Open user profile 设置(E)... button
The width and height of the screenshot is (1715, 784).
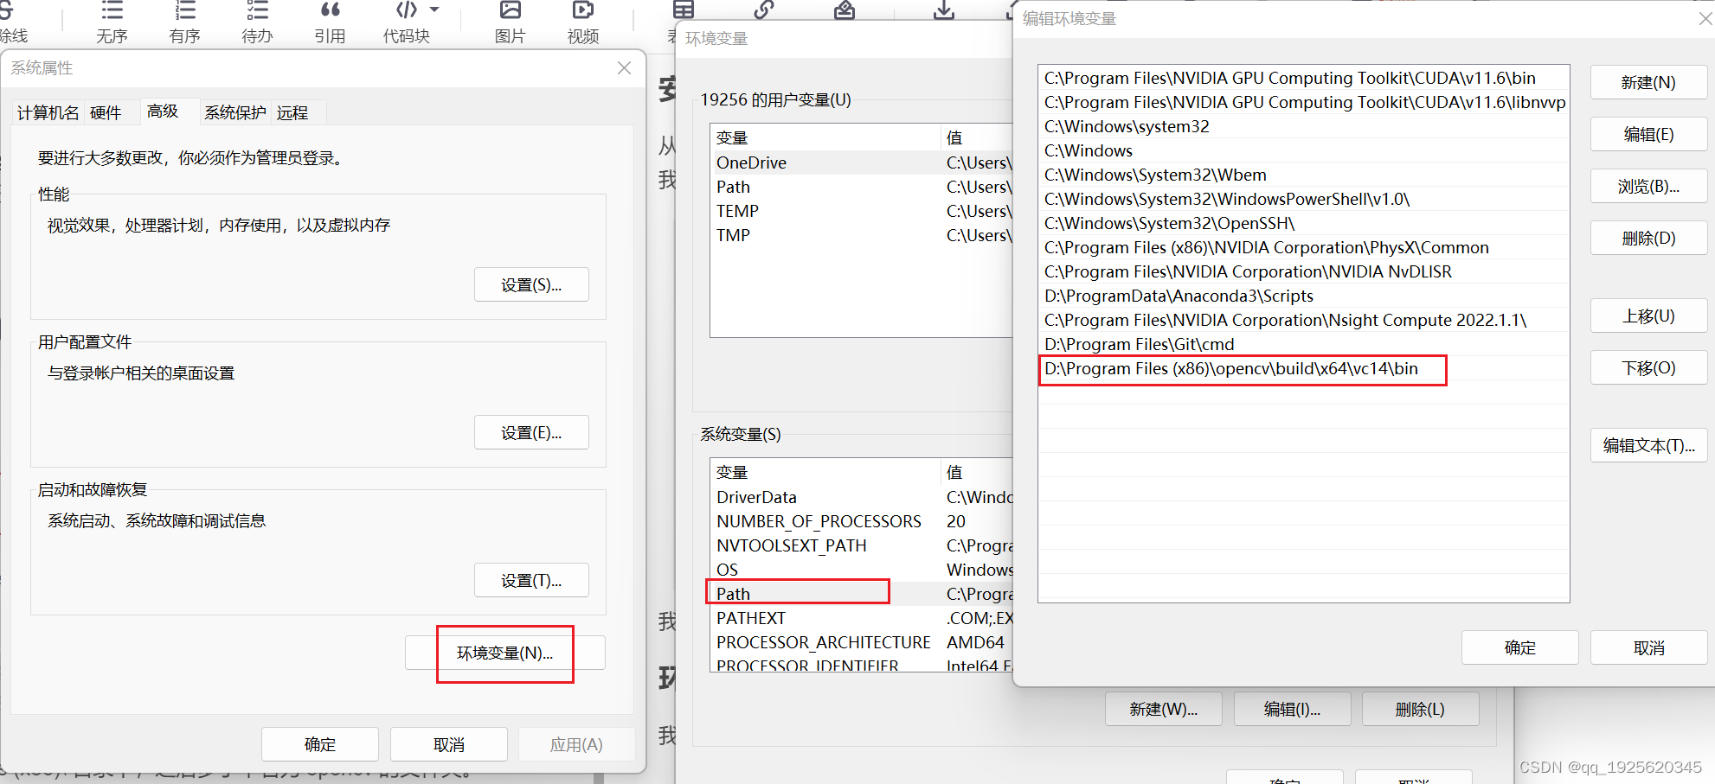(x=531, y=432)
